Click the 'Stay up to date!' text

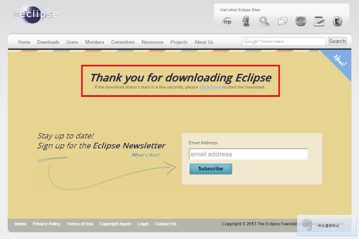click(x=66, y=135)
